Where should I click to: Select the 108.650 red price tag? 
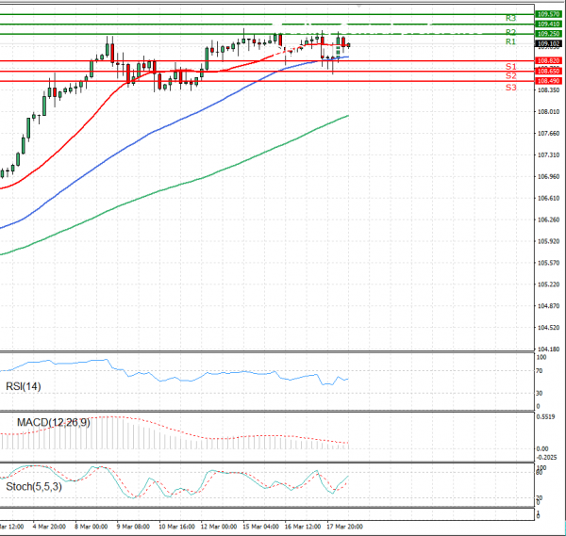[548, 71]
